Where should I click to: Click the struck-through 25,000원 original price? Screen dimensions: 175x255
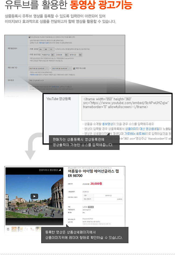(x=86, y=184)
